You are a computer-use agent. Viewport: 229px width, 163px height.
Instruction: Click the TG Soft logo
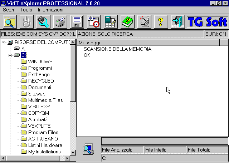(x=208, y=22)
